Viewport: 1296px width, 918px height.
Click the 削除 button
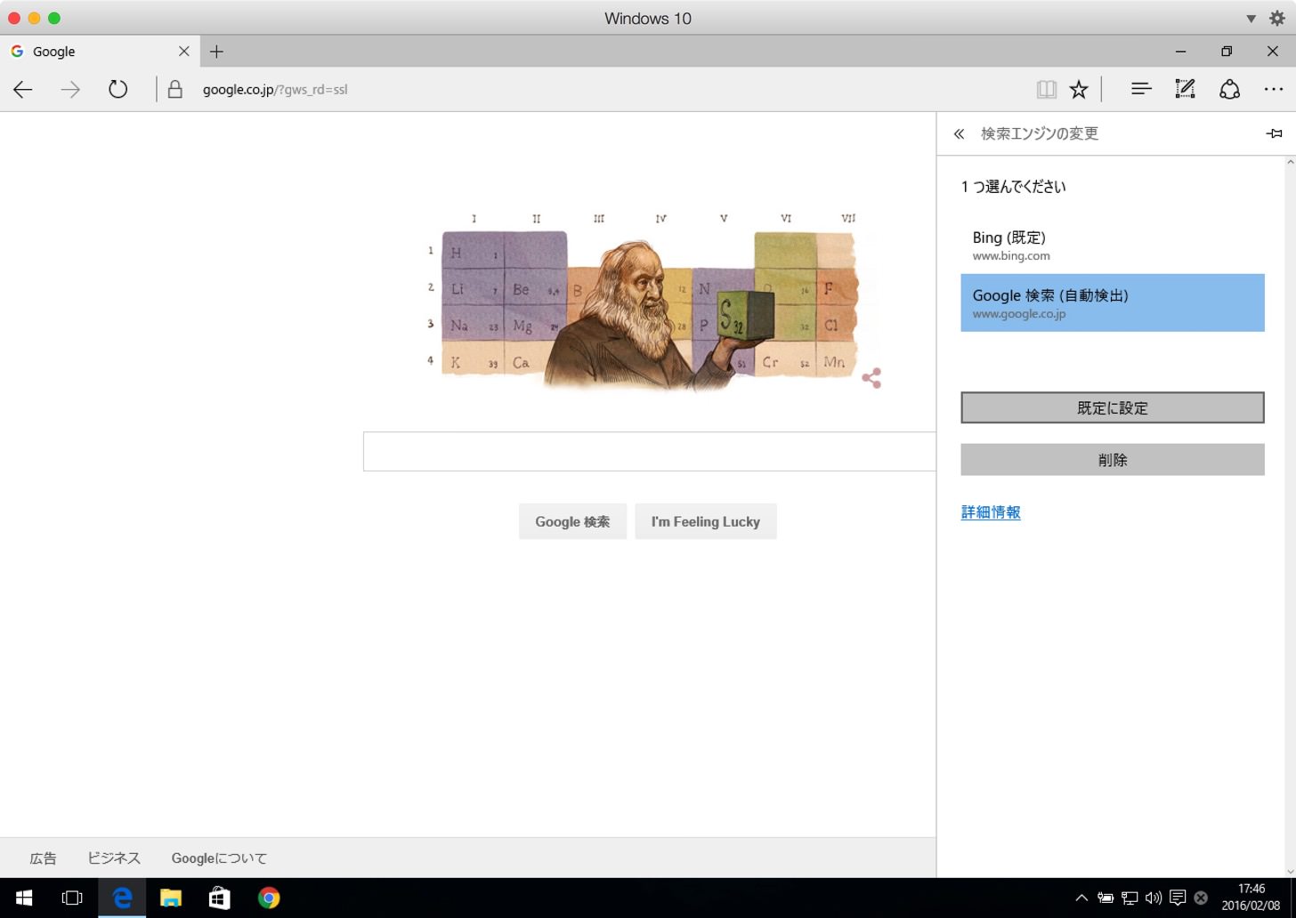point(1113,459)
